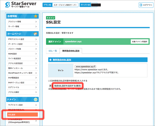This screenshot has height=126, width=155.
Task: Click the ログアウト logout button
Action: click(146, 5)
